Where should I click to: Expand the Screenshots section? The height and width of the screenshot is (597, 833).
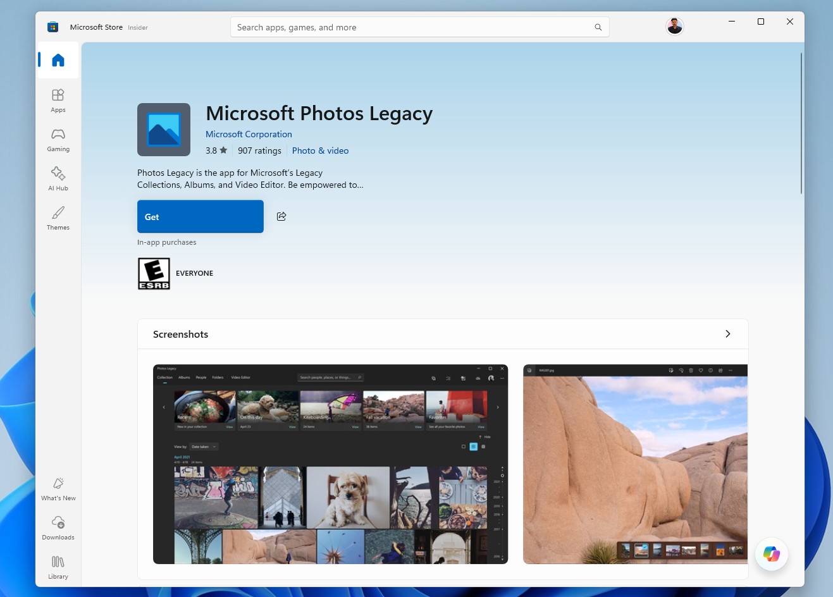727,333
